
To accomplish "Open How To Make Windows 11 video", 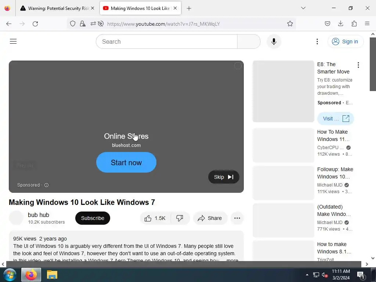I will coord(333,135).
